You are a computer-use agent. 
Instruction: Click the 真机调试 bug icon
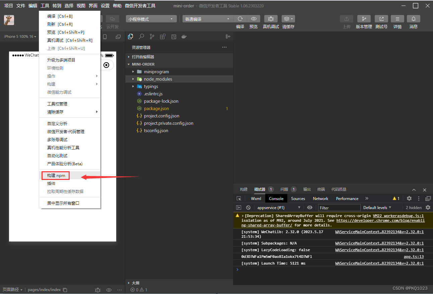coord(271,19)
